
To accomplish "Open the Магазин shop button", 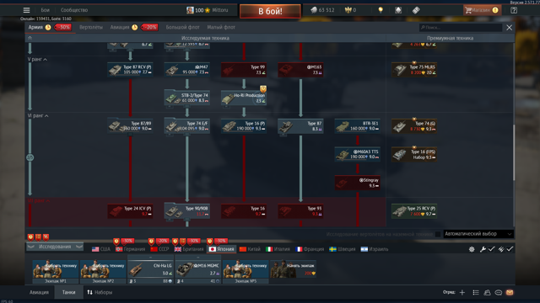I will pos(482,10).
